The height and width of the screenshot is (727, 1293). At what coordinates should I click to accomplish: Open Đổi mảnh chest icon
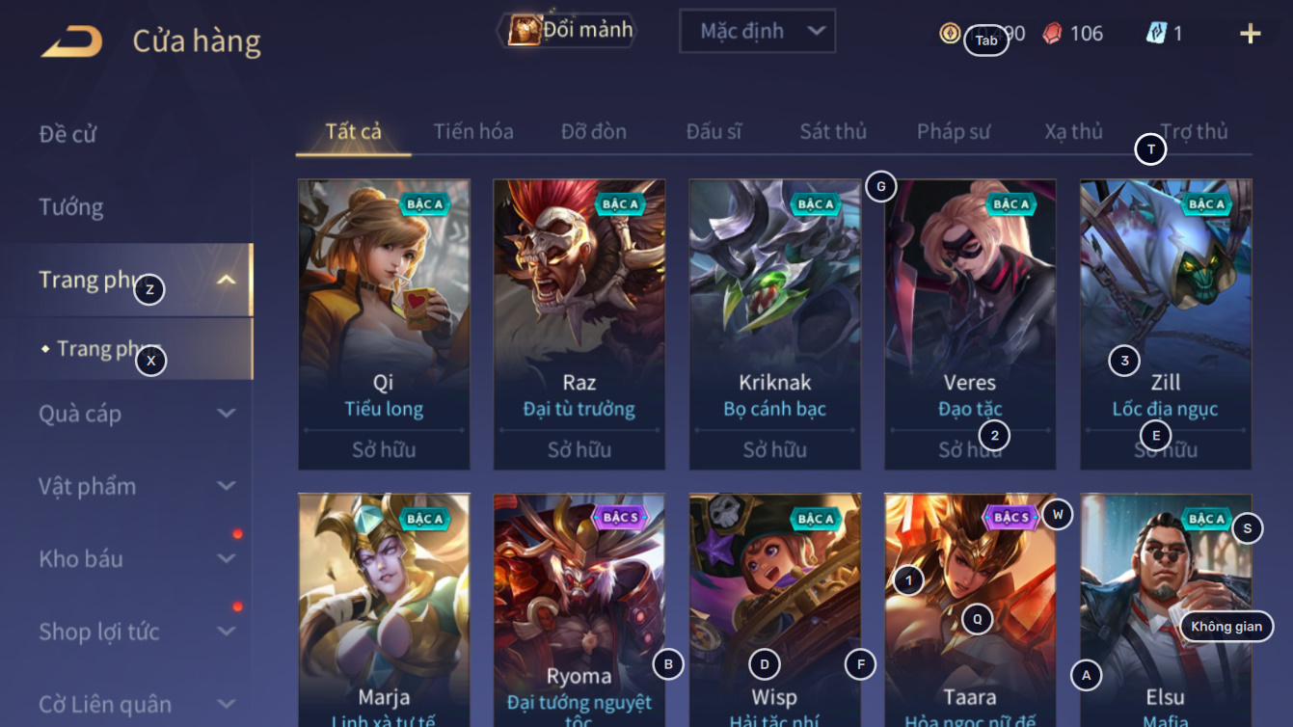pos(525,31)
